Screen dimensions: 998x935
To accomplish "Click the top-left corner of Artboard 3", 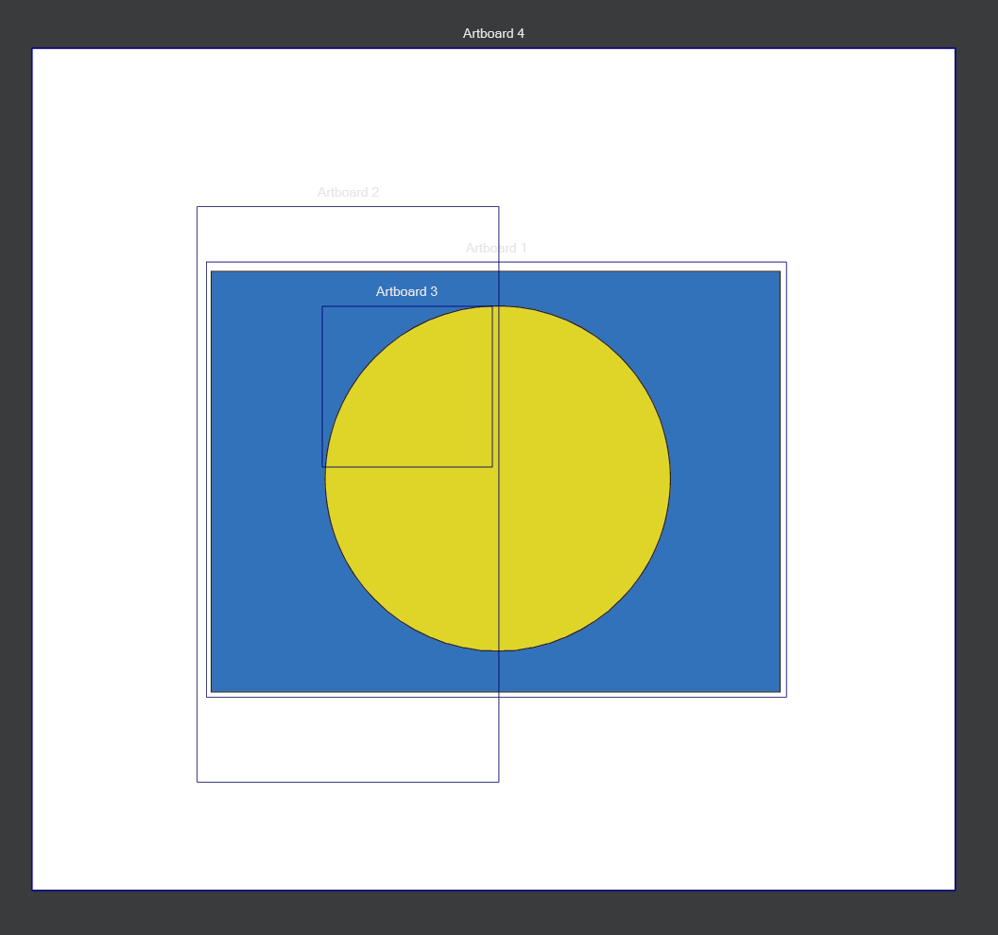I will click(x=322, y=306).
